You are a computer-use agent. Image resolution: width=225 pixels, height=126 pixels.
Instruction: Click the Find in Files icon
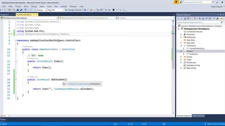tap(91, 10)
